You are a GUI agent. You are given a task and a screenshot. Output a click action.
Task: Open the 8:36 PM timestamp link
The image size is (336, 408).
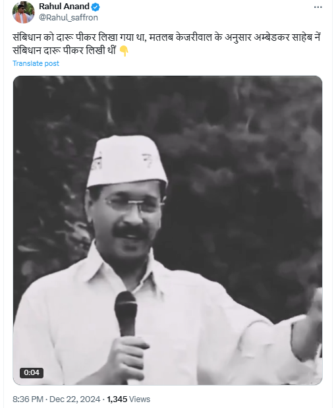tap(28, 399)
